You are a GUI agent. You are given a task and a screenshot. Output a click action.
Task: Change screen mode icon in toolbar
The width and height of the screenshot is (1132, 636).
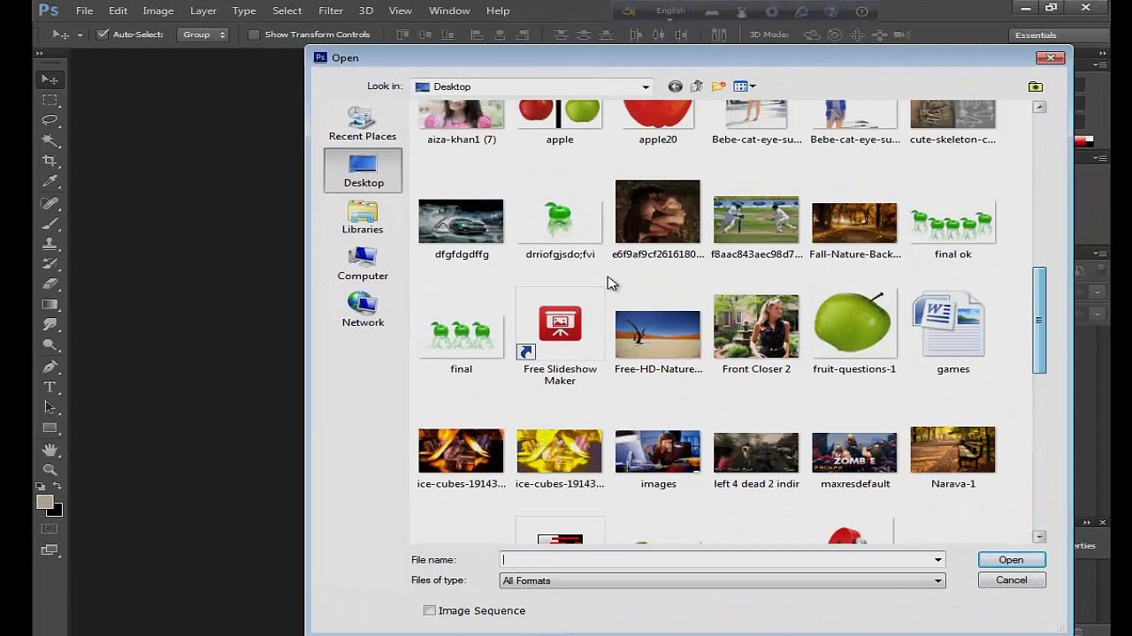click(50, 549)
